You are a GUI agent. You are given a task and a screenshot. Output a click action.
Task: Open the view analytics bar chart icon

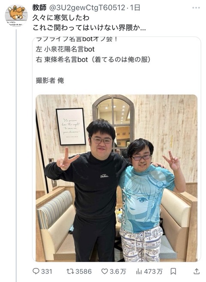click(139, 271)
